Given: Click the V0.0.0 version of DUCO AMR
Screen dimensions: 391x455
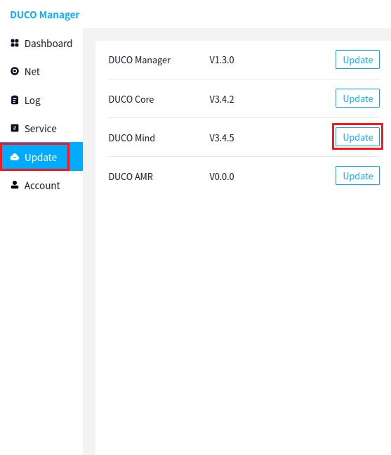Looking at the screenshot, I should (222, 177).
